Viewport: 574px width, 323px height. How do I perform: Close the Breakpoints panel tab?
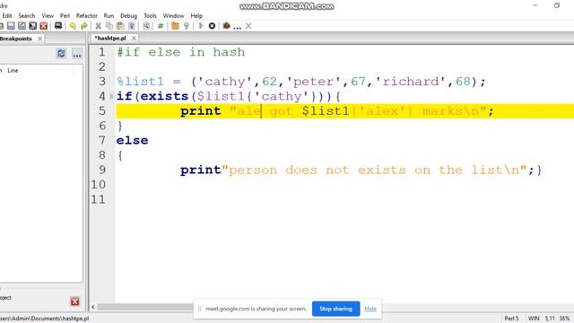39,39
